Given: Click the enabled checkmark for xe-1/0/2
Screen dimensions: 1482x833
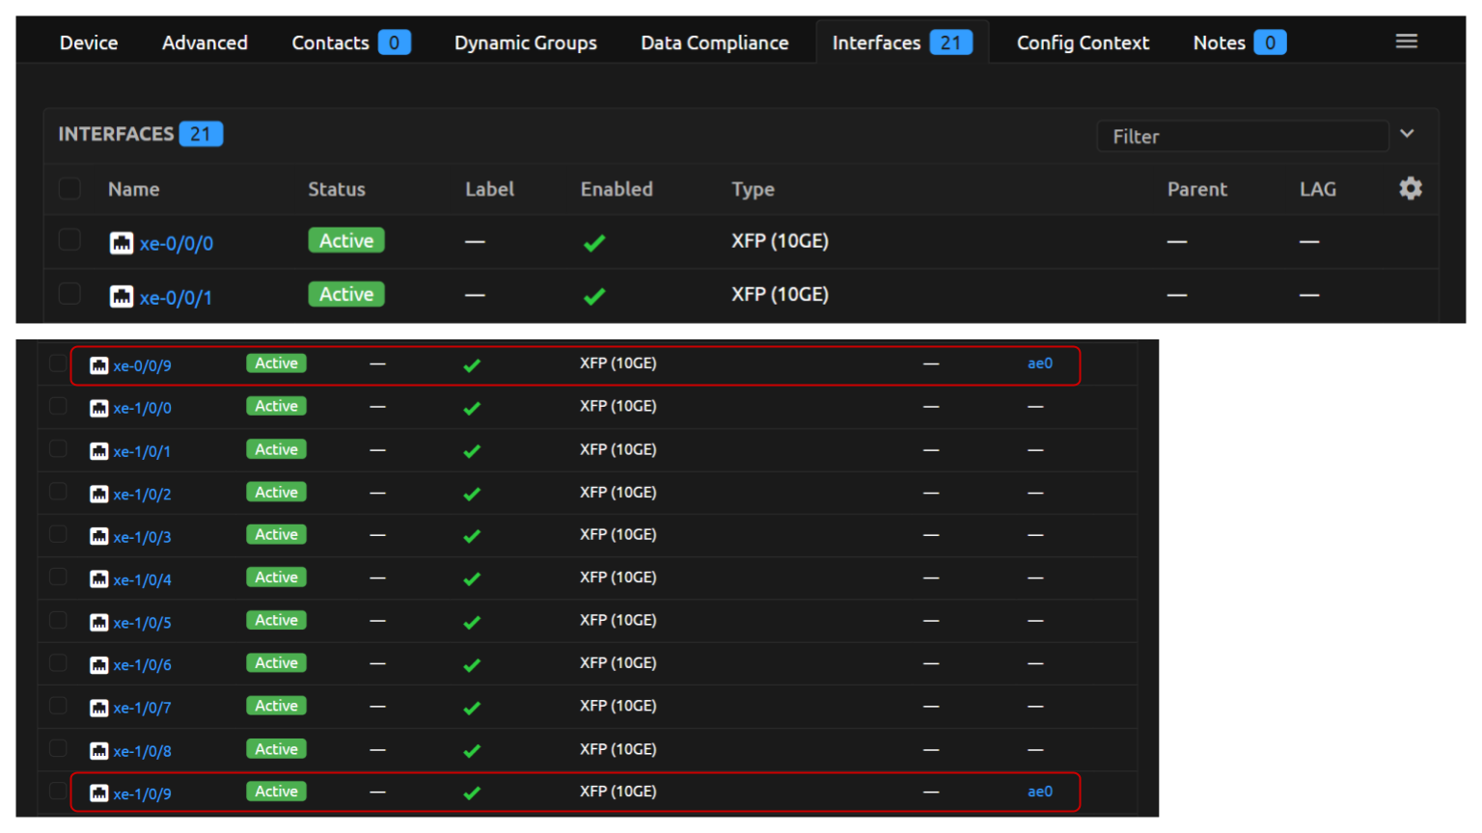Looking at the screenshot, I should [x=472, y=494].
